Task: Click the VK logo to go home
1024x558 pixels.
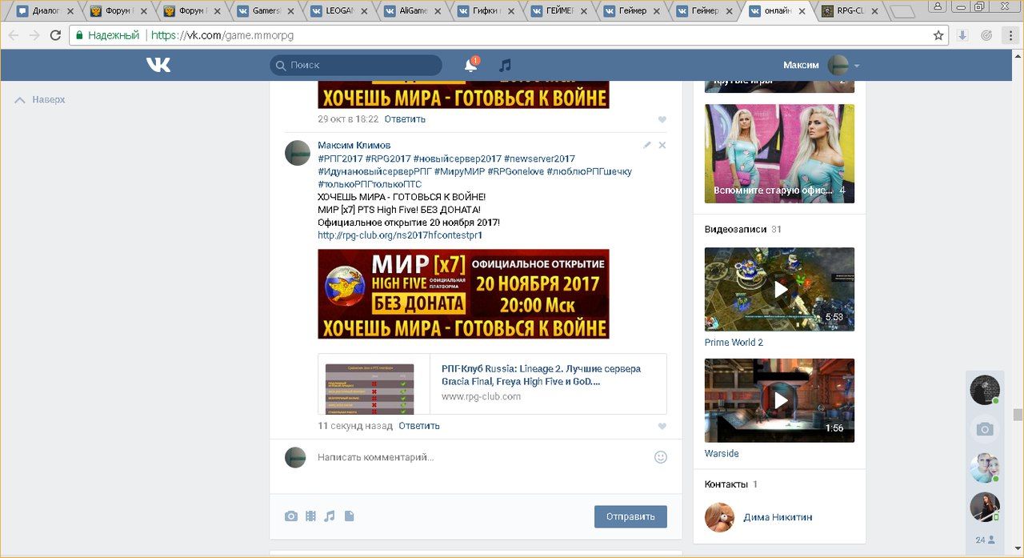Action: 158,66
